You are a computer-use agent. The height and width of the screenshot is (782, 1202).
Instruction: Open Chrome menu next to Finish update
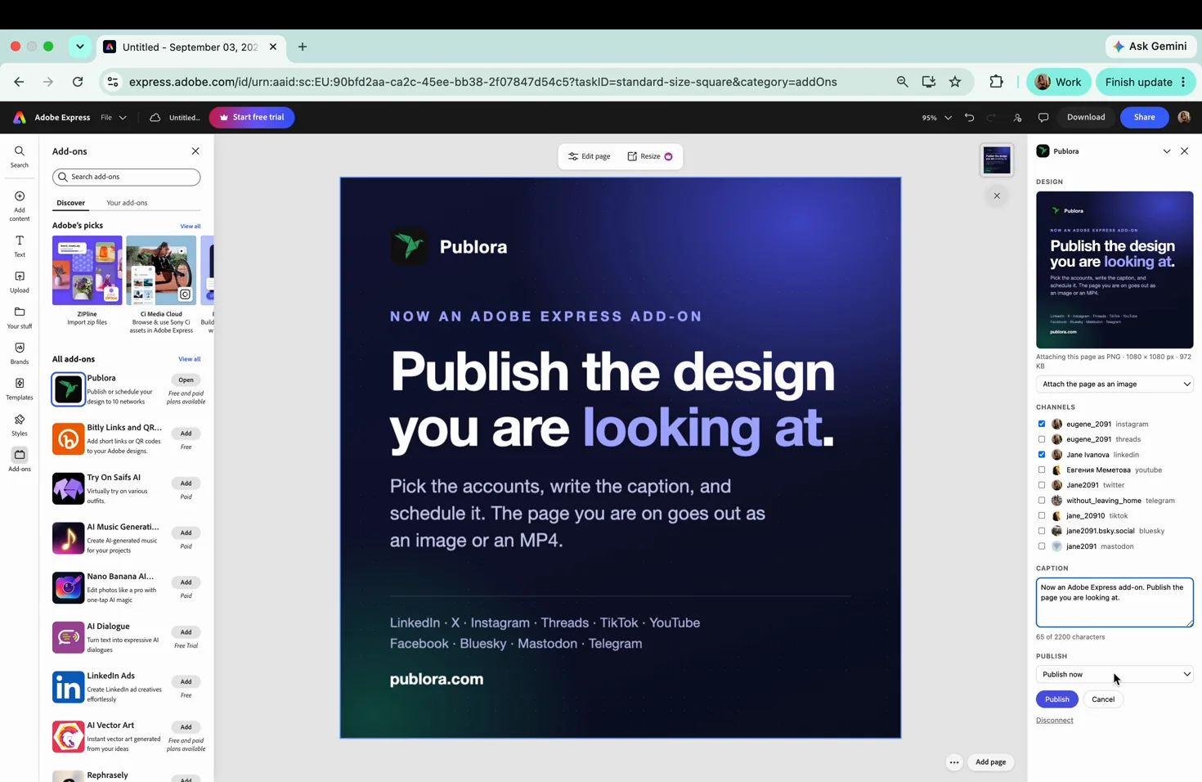1183,82
